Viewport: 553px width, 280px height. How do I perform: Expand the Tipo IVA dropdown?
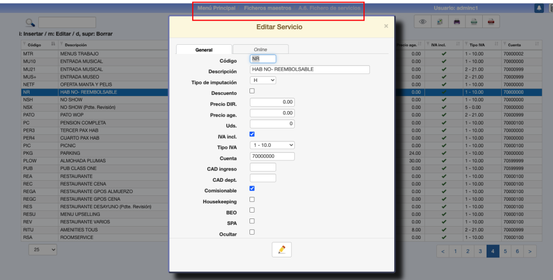click(x=272, y=145)
